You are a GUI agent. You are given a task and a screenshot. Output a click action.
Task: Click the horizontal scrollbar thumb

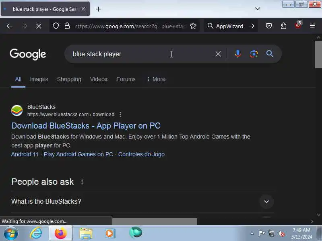[155, 221]
